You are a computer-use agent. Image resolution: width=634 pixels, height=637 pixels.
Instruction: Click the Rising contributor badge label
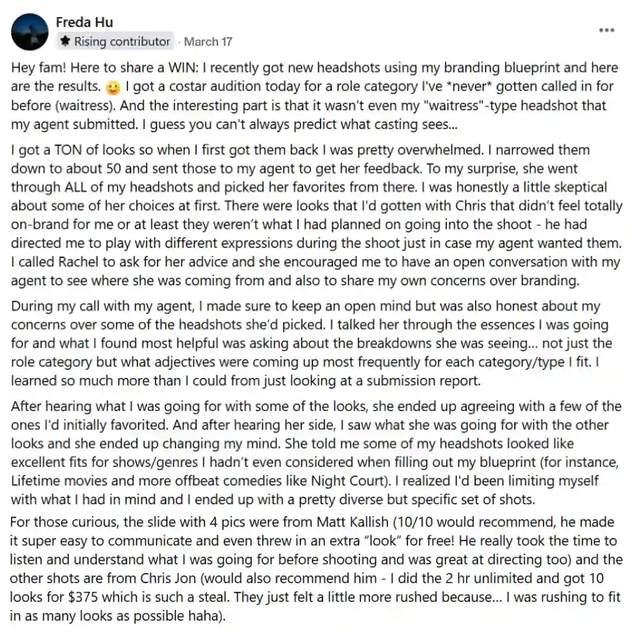[x=122, y=42]
